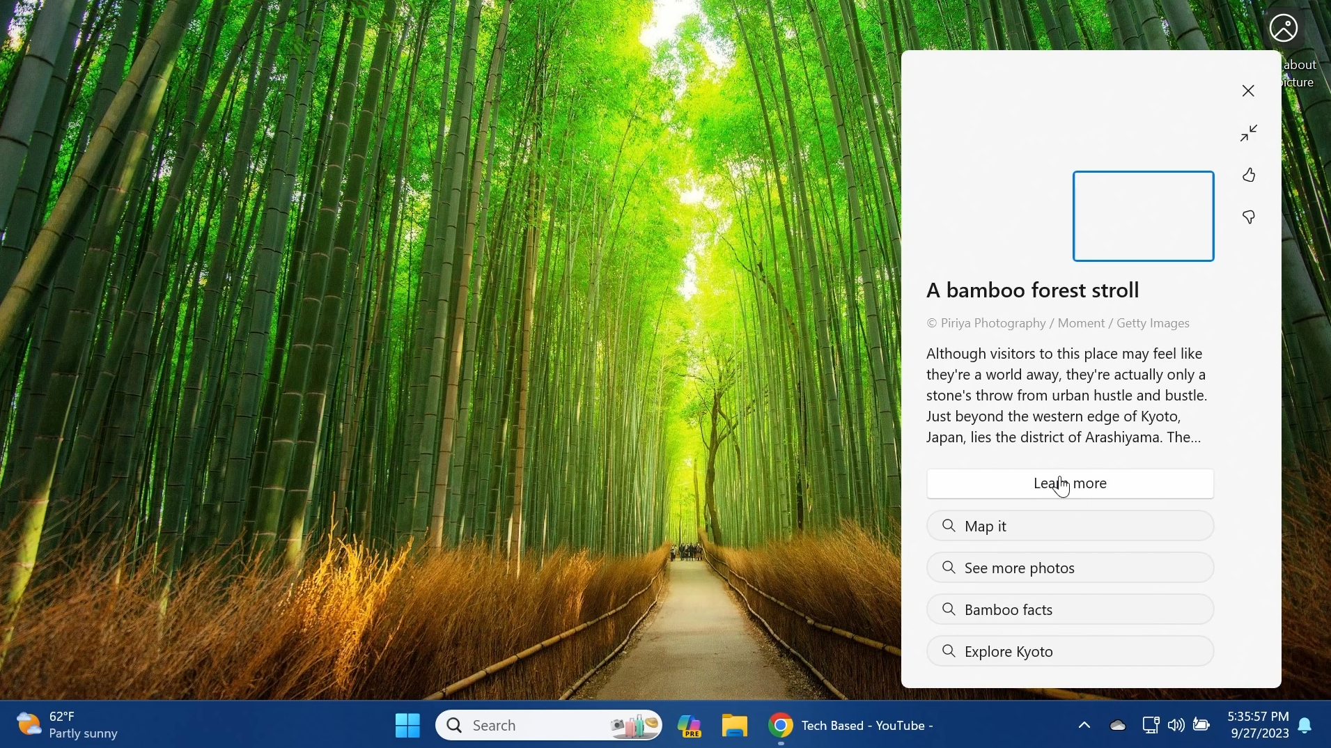Open the Explore Kyoto search suggestion
Image resolution: width=1331 pixels, height=748 pixels.
tap(1070, 651)
